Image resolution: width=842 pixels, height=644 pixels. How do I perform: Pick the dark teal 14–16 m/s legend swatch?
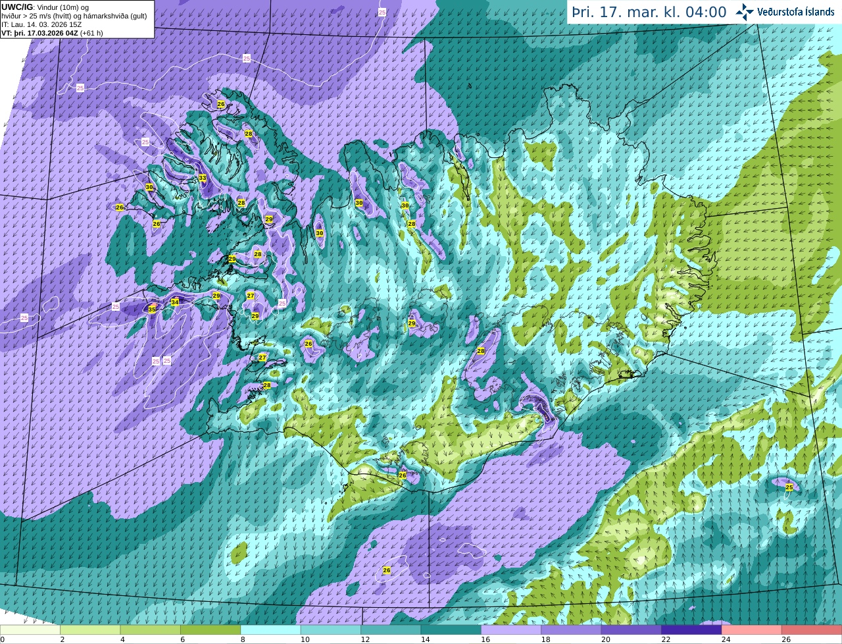(x=451, y=630)
